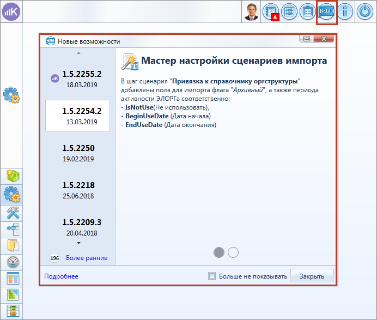Click the KPI logo beside version 1.5.2255.2
This screenshot has height=320, width=377.
click(55, 78)
